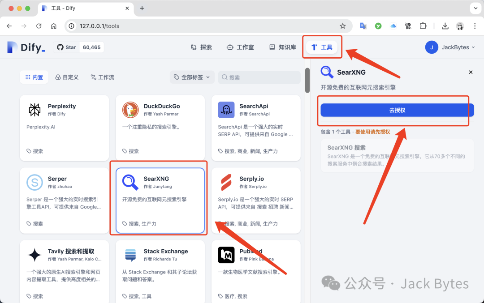Go forward in browser history
Screen dimensions: 484x303
click(24, 26)
